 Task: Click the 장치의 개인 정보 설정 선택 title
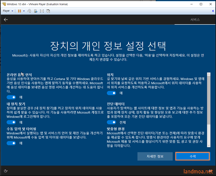pos(108,46)
